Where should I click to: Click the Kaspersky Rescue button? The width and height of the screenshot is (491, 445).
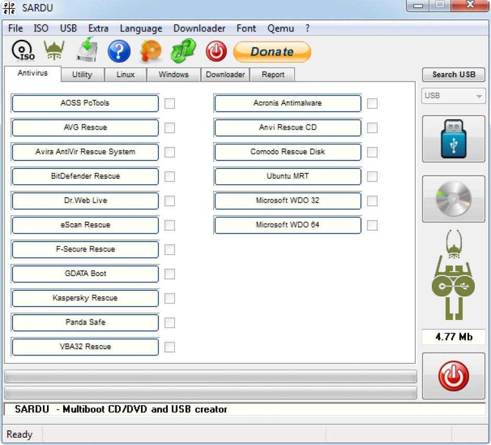pyautogui.click(x=85, y=298)
